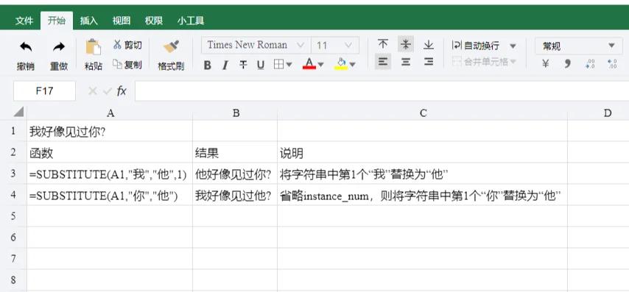Select row 5 header
Image resolution: width=629 pixels, height=292 pixels.
pyautogui.click(x=13, y=216)
